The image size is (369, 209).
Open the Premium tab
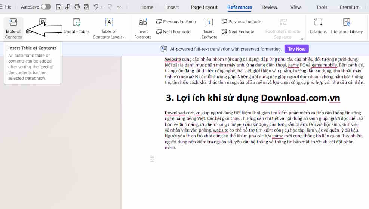click(350, 7)
